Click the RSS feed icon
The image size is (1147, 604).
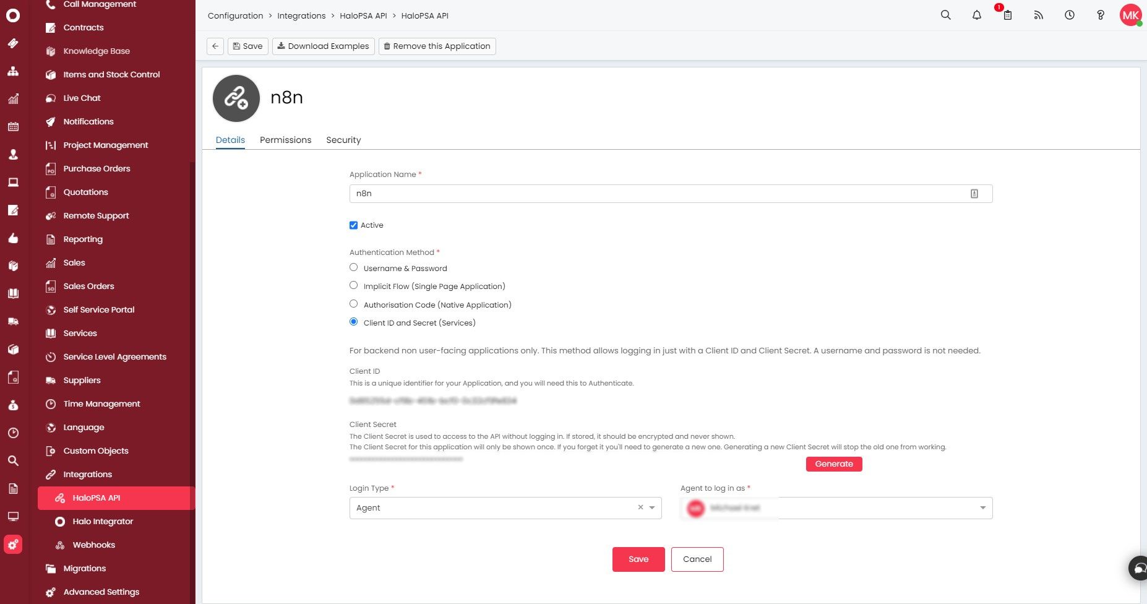(1038, 15)
